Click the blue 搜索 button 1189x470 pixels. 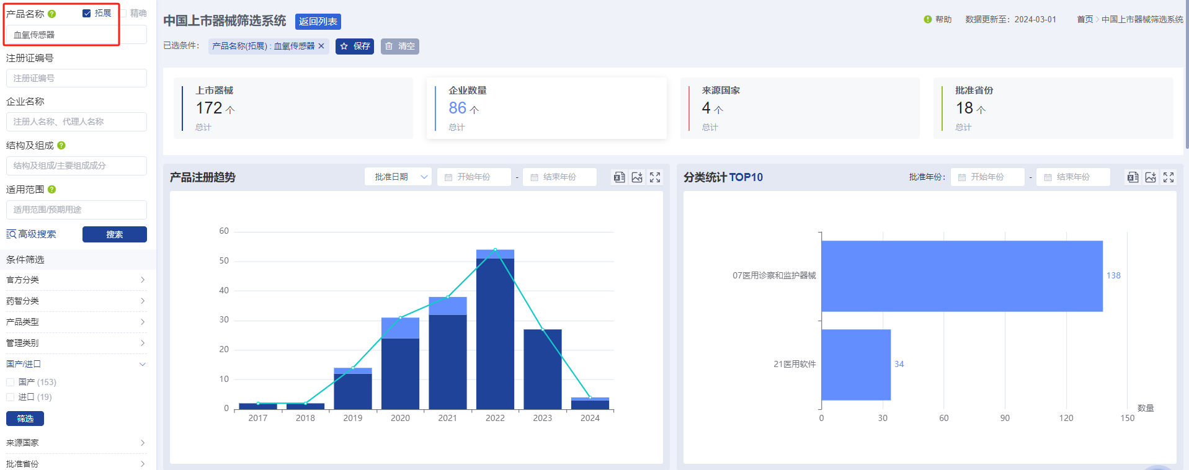115,234
